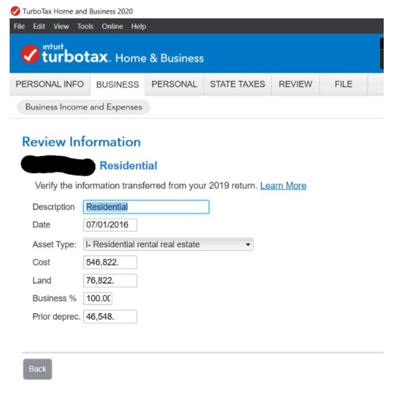
Task: Open the Edit menu
Action: coord(39,26)
